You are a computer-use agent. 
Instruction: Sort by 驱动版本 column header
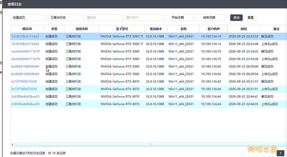(156, 29)
